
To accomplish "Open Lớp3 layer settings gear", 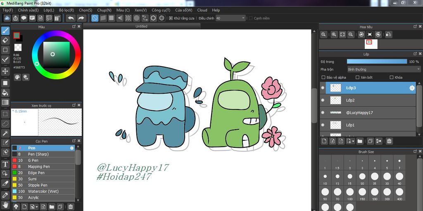I will click(412, 88).
